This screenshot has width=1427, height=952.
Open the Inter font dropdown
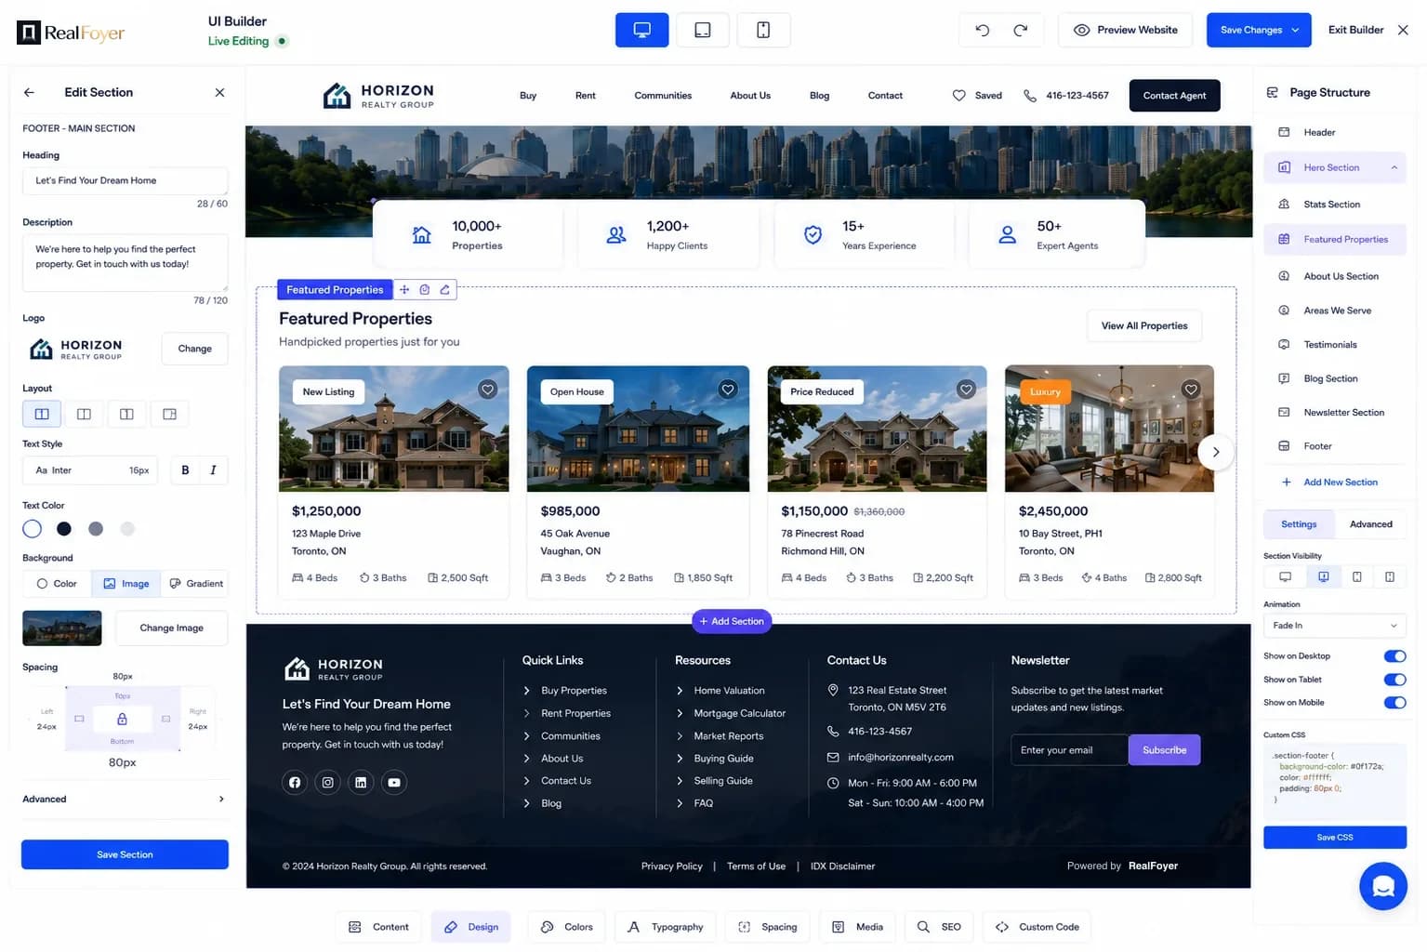pyautogui.click(x=90, y=470)
